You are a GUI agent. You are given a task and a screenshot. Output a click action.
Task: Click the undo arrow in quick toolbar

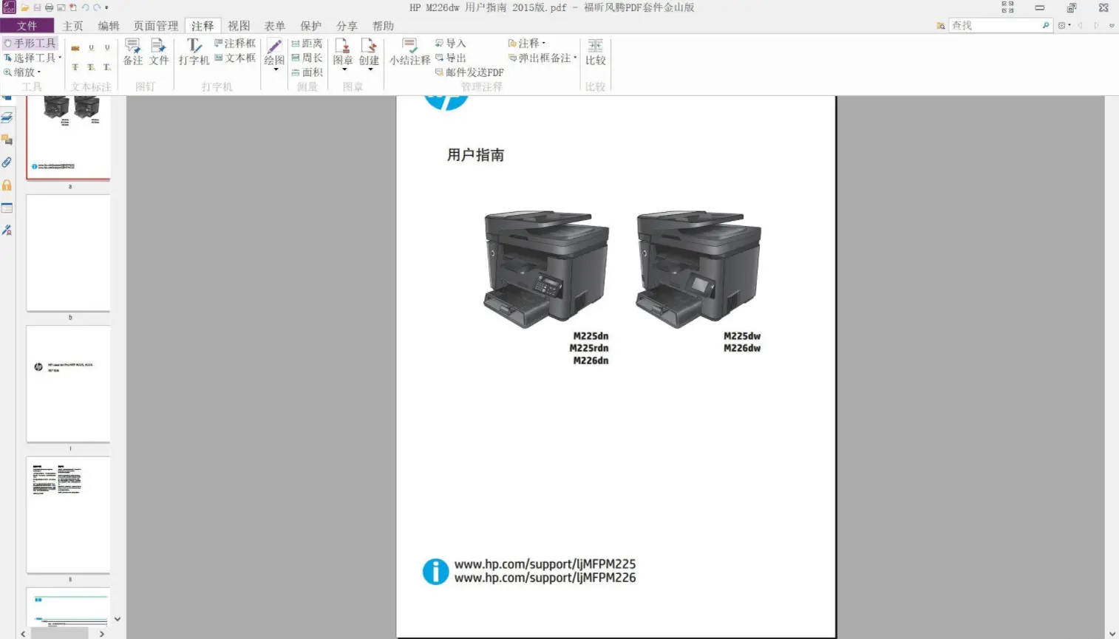pos(85,7)
